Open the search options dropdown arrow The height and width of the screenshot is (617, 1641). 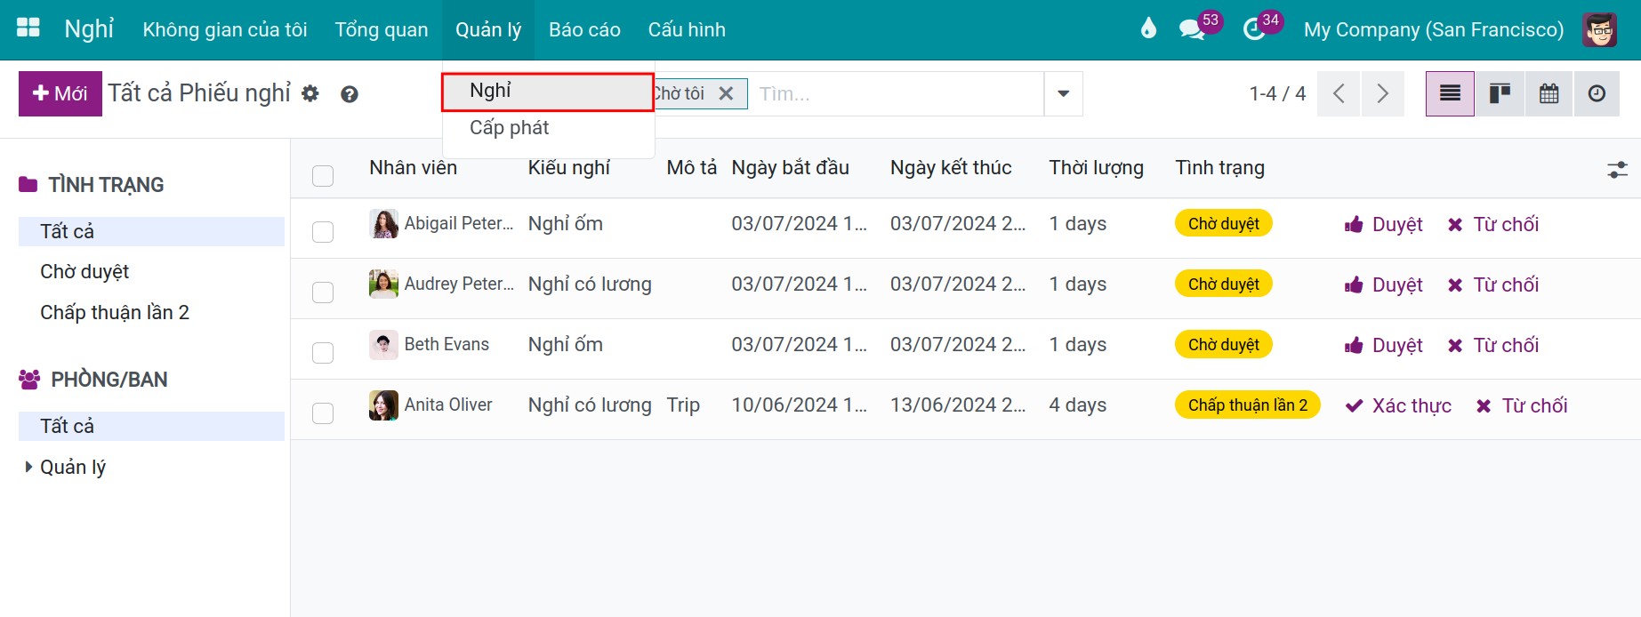point(1063,93)
